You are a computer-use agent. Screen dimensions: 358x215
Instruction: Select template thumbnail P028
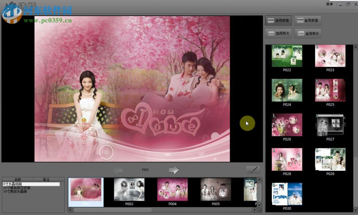(x=287, y=159)
